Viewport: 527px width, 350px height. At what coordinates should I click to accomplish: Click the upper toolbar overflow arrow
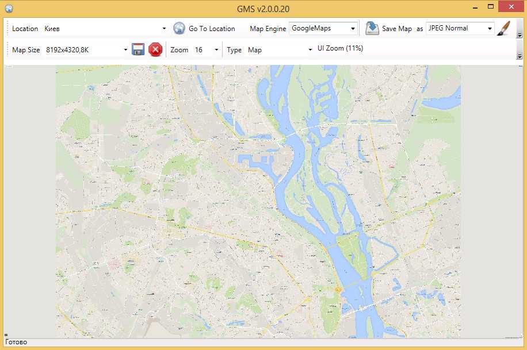pyautogui.click(x=520, y=35)
